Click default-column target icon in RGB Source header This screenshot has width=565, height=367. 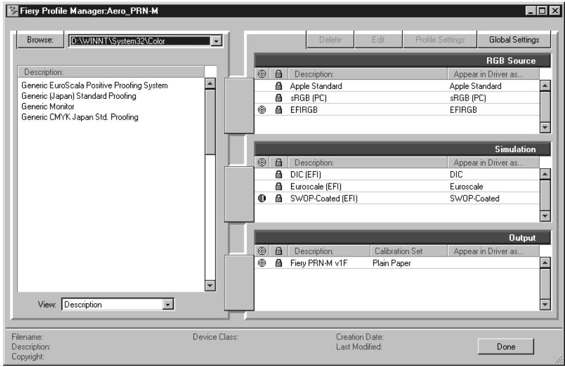pos(262,74)
